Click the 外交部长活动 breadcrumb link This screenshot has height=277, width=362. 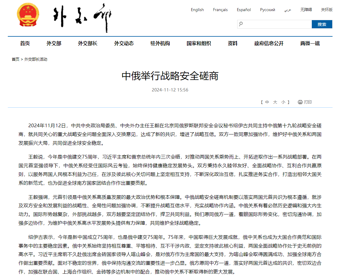(36, 59)
